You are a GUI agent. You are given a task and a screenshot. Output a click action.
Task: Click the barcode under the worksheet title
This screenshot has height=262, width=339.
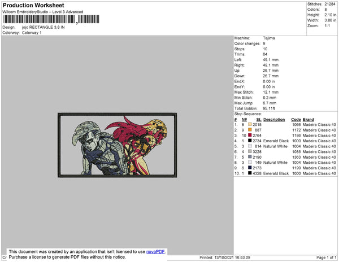click(x=51, y=19)
